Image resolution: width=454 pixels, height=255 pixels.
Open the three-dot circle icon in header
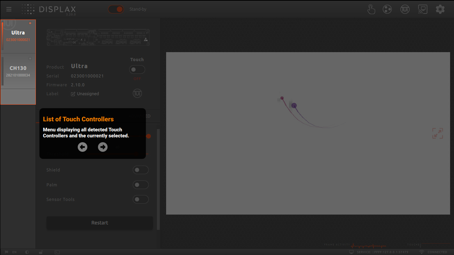387,9
